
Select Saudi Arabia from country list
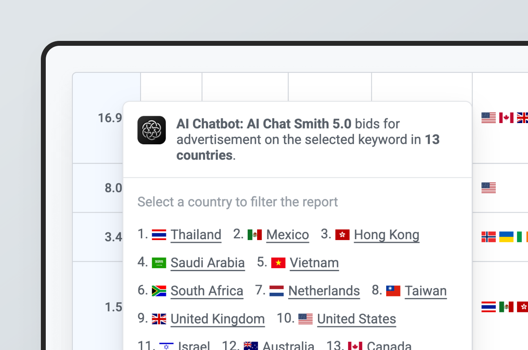point(208,263)
